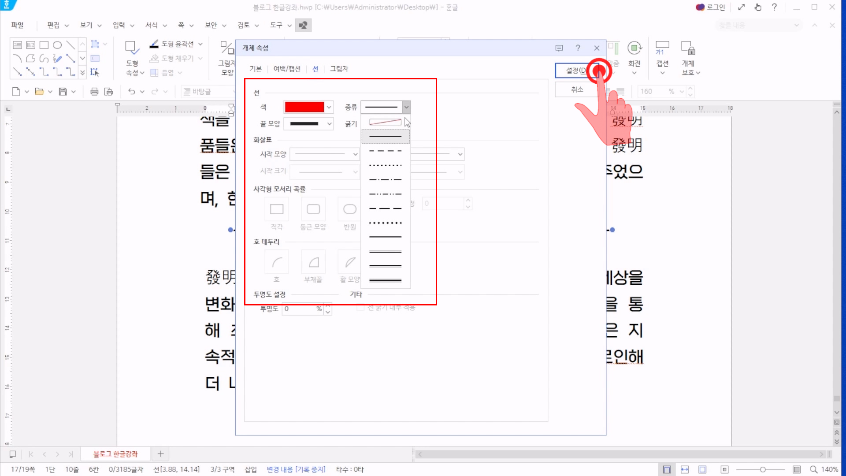Choose the dashed line style option
Screen dimensions: 846x476
pyautogui.click(x=385, y=151)
